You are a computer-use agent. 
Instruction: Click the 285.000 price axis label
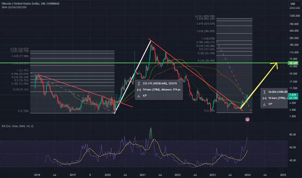[x=294, y=38]
